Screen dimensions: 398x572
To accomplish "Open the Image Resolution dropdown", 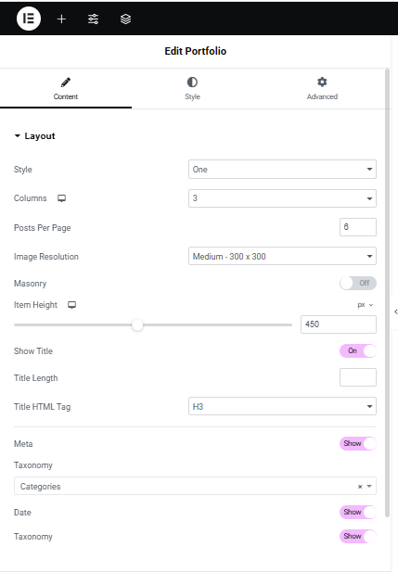I will [282, 256].
